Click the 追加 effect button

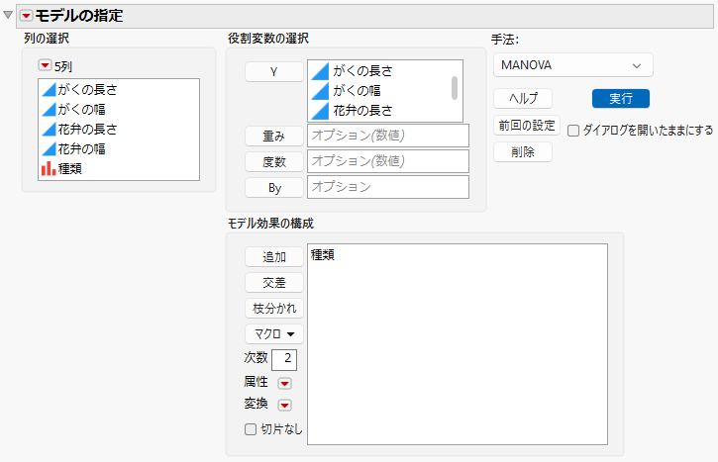[x=273, y=256]
